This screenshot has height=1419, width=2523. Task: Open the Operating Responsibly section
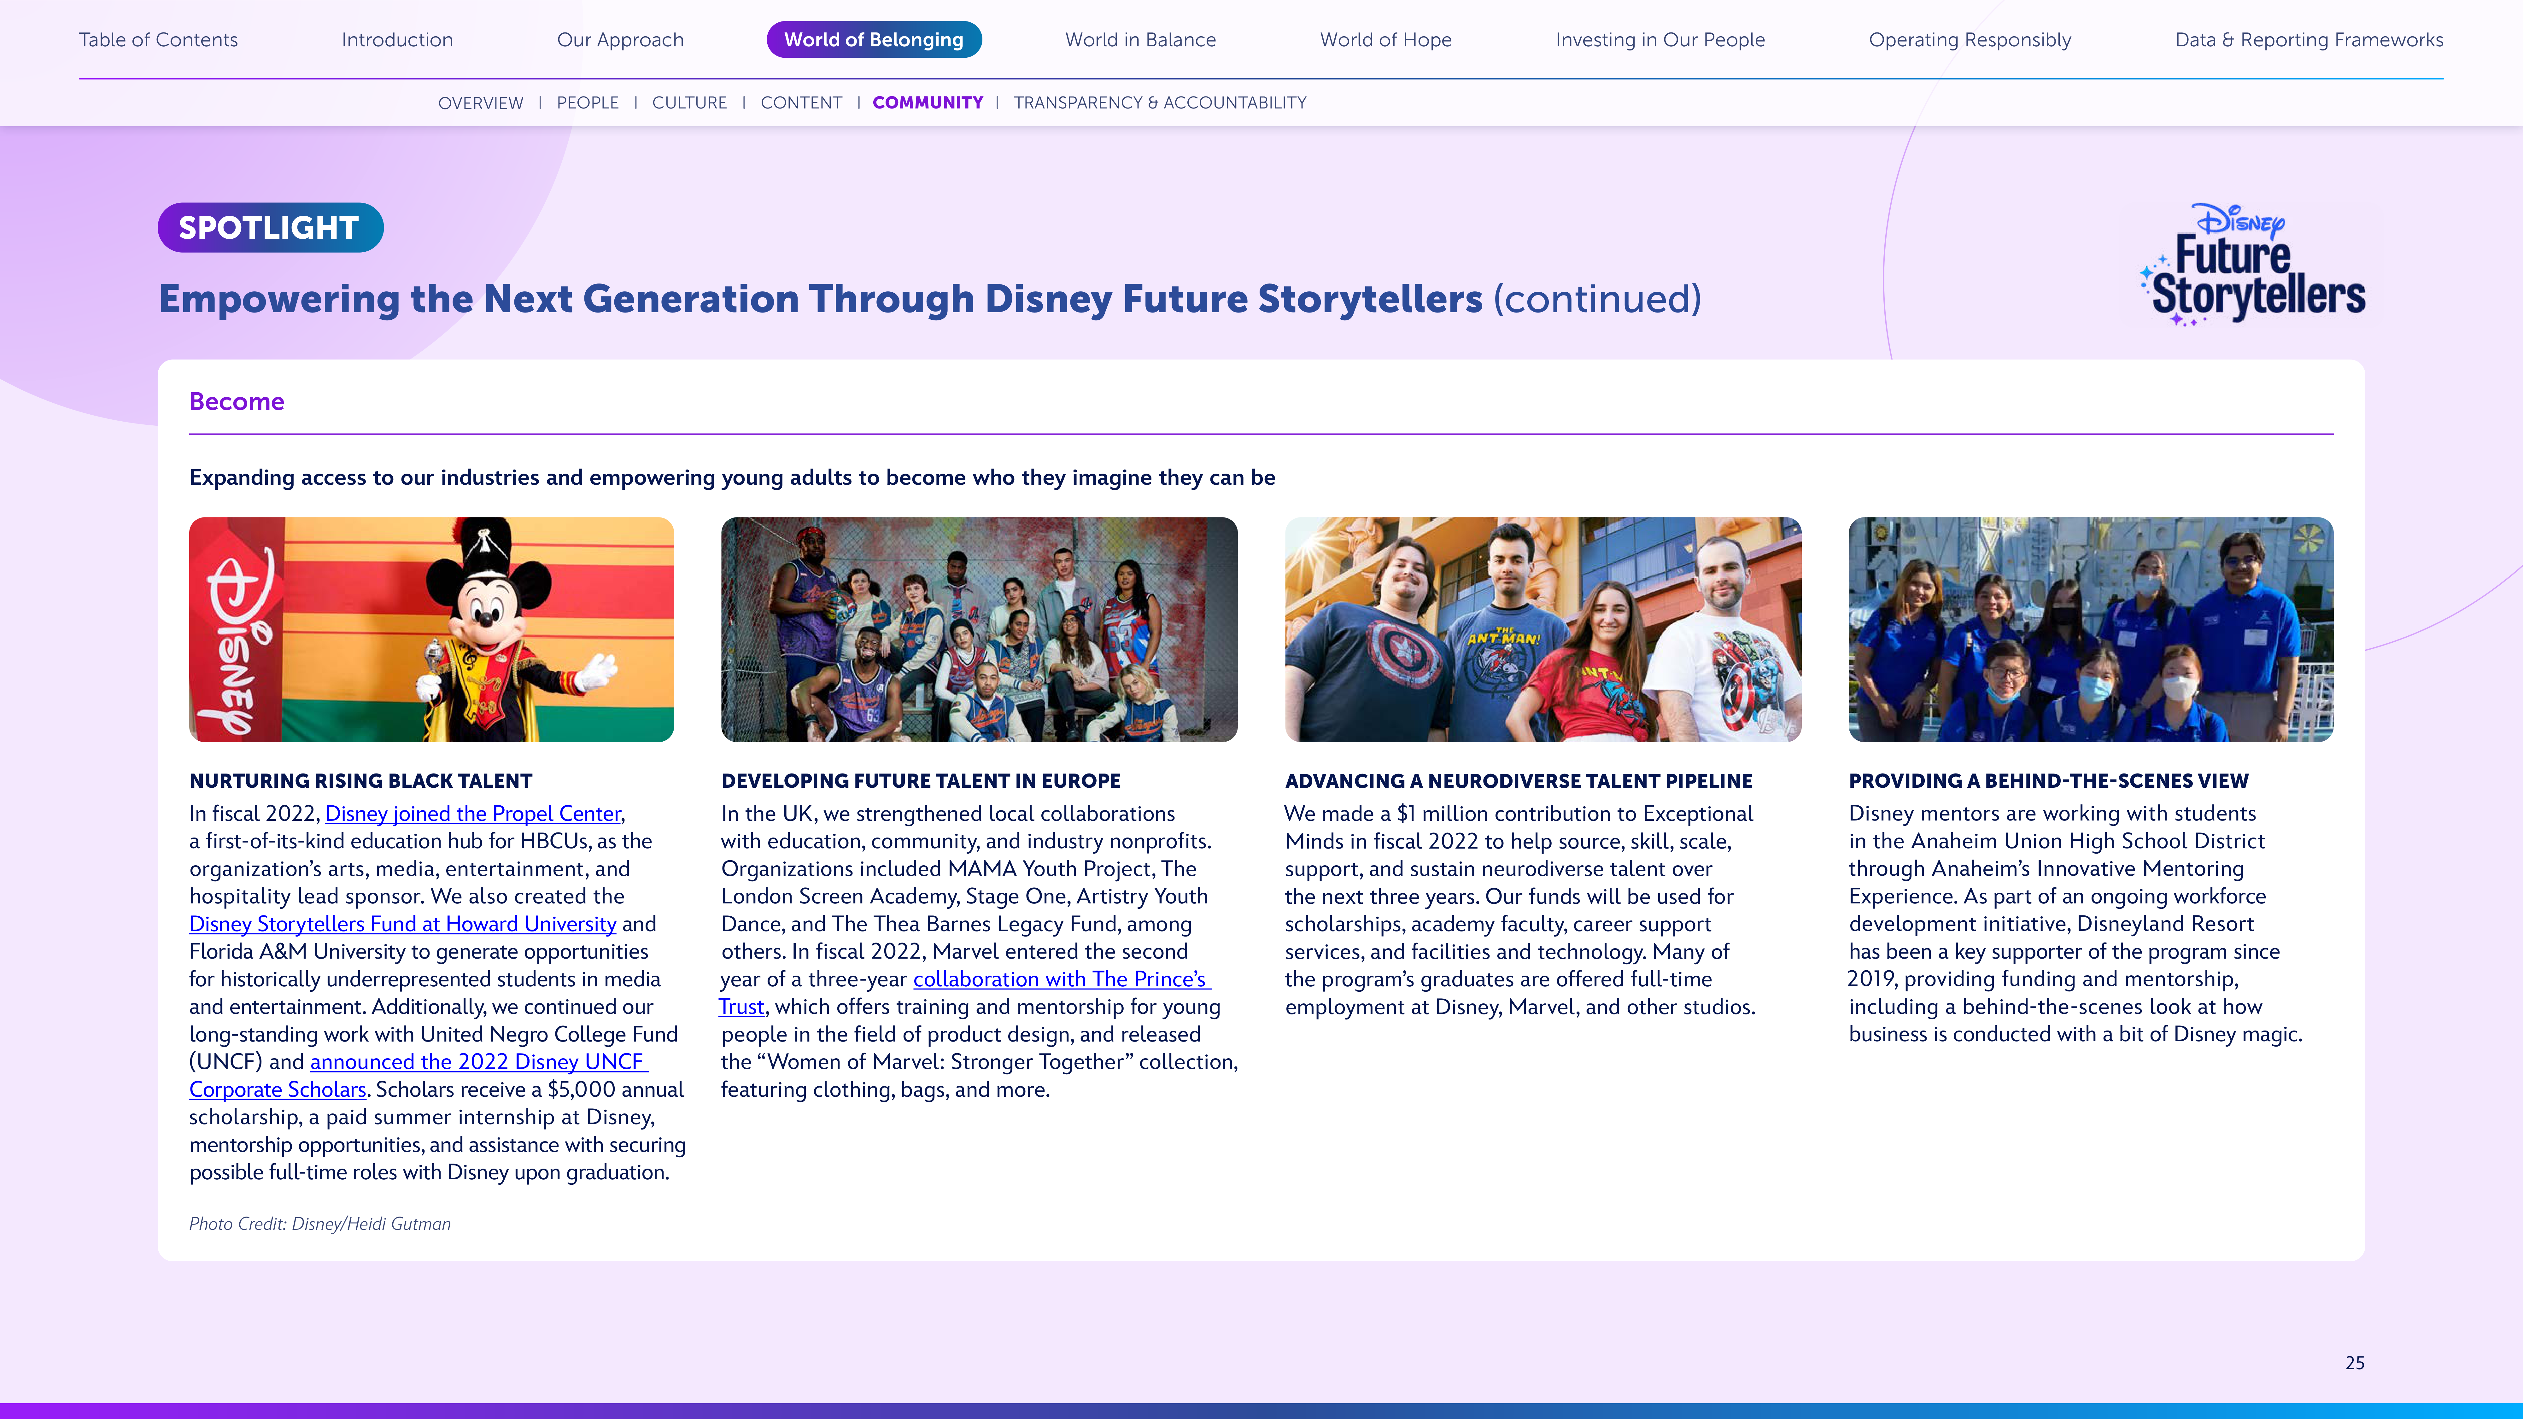1970,40
